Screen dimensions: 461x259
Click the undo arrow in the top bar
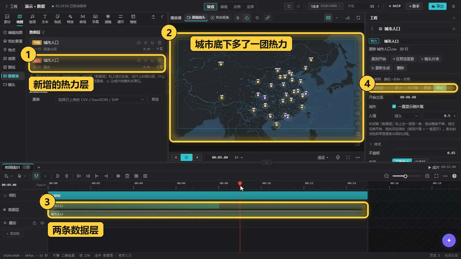point(289,6)
